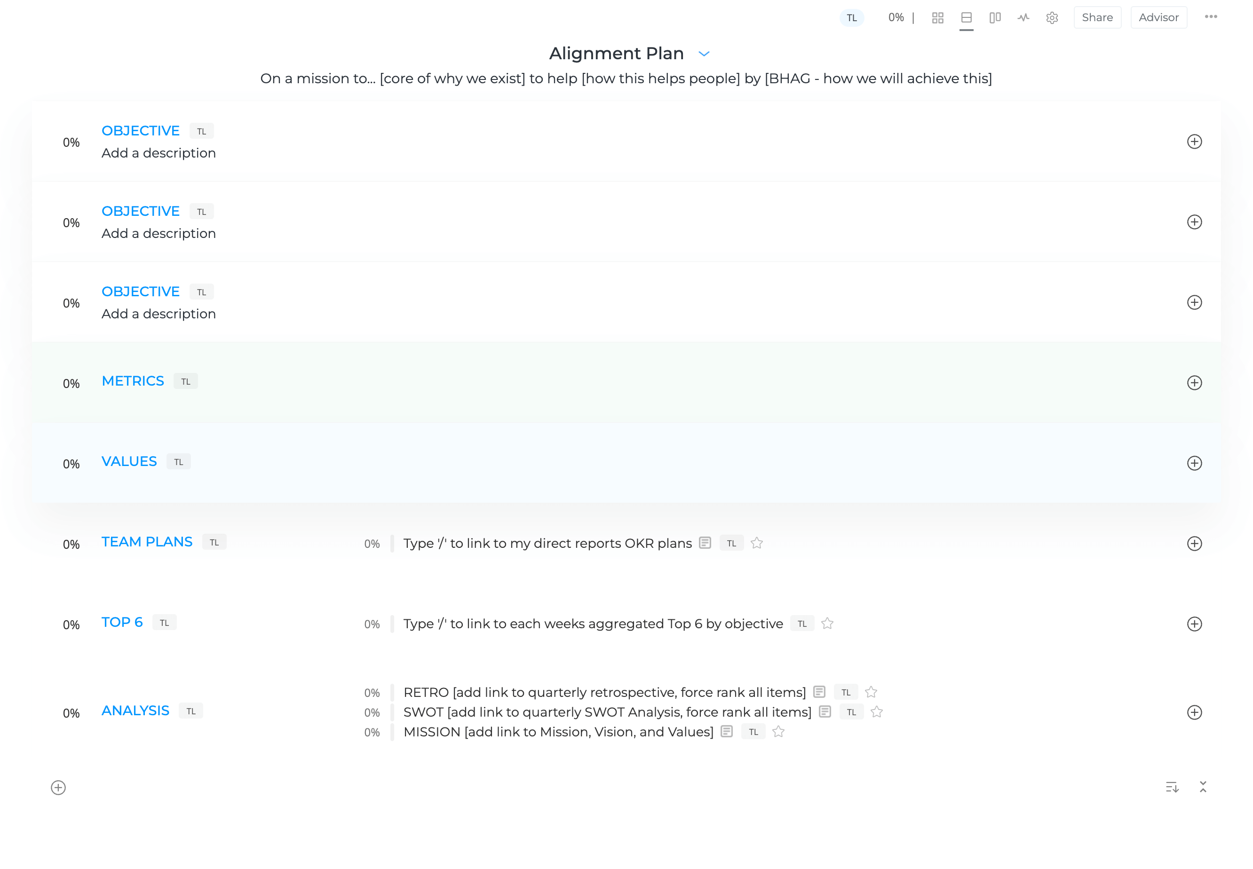Switch to the grid view icon

937,18
